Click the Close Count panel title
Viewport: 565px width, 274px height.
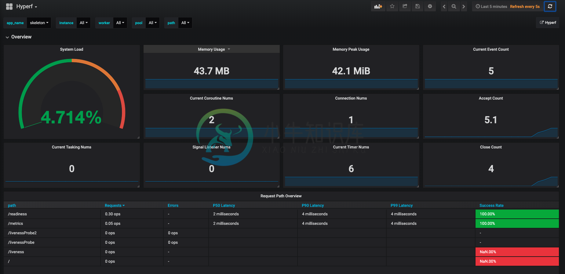click(491, 147)
